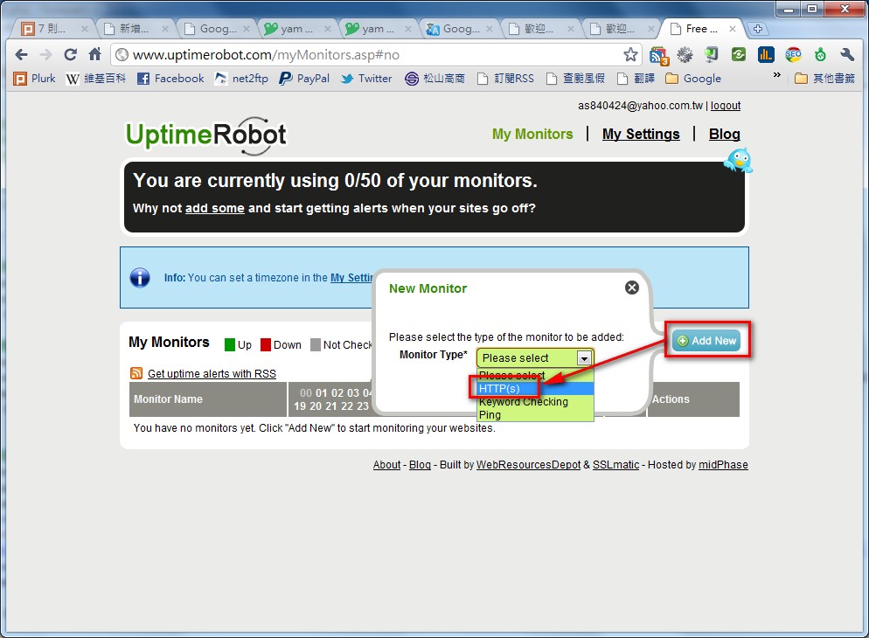Open the PayPal bookmark

click(x=304, y=78)
